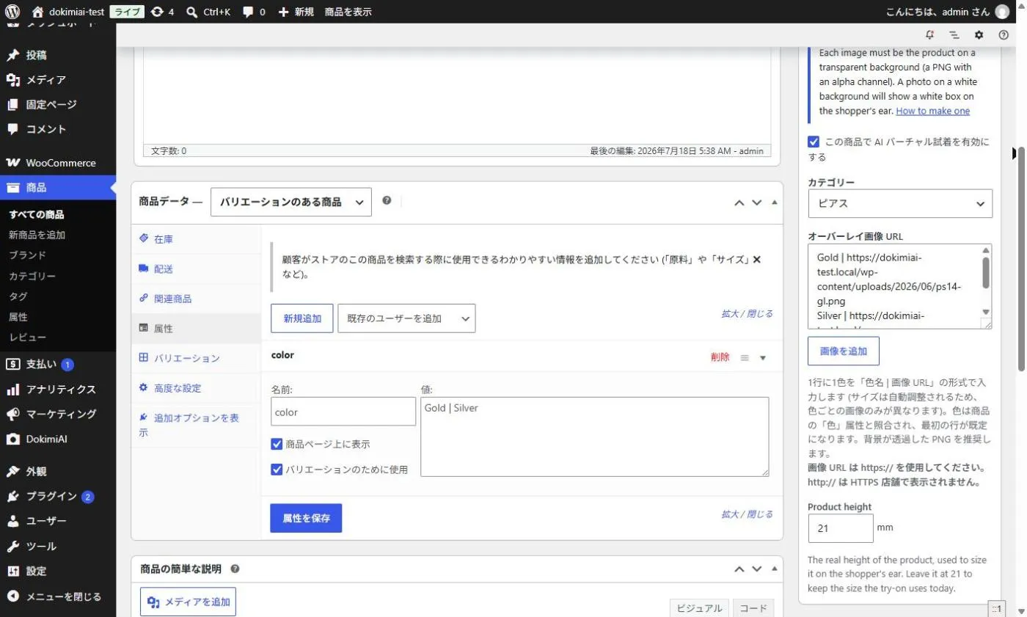Open the activity list icon beside bell
Viewport: 1027px width, 617px height.
[x=954, y=34]
